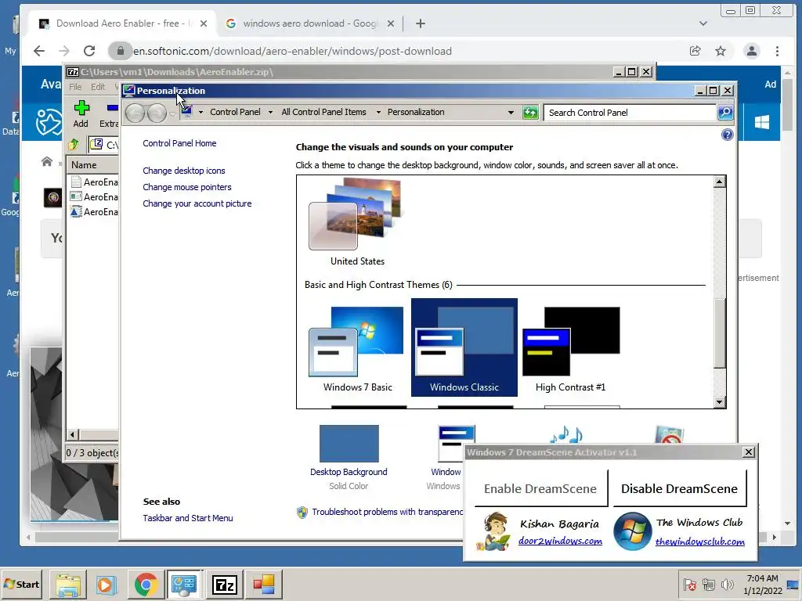Select the Windows 7 Basic theme
The width and height of the screenshot is (802, 601).
[357, 348]
